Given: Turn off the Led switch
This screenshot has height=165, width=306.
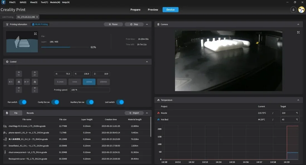Looking at the screenshot, I should click(x=121, y=102).
